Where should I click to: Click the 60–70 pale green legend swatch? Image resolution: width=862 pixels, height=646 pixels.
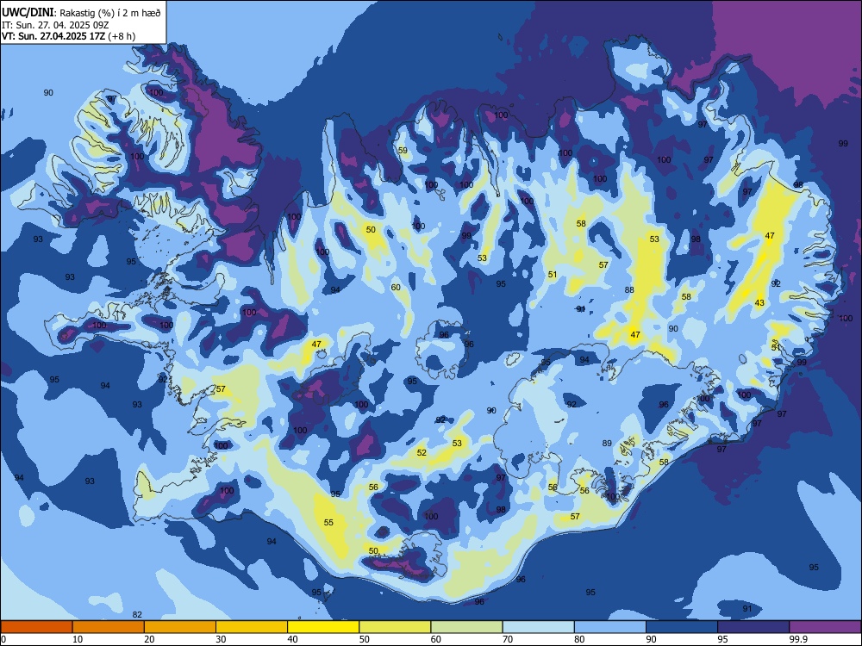pyautogui.click(x=466, y=627)
